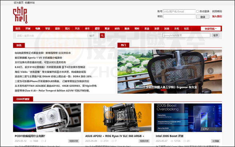This screenshot has width=235, height=147.
Task: Click the red active carousel indicator
Action: tap(163, 90)
